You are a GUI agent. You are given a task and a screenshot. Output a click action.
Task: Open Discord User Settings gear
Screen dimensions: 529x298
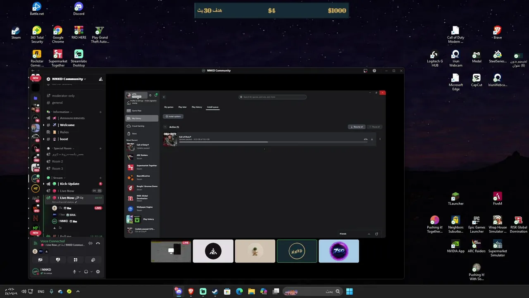click(x=98, y=272)
